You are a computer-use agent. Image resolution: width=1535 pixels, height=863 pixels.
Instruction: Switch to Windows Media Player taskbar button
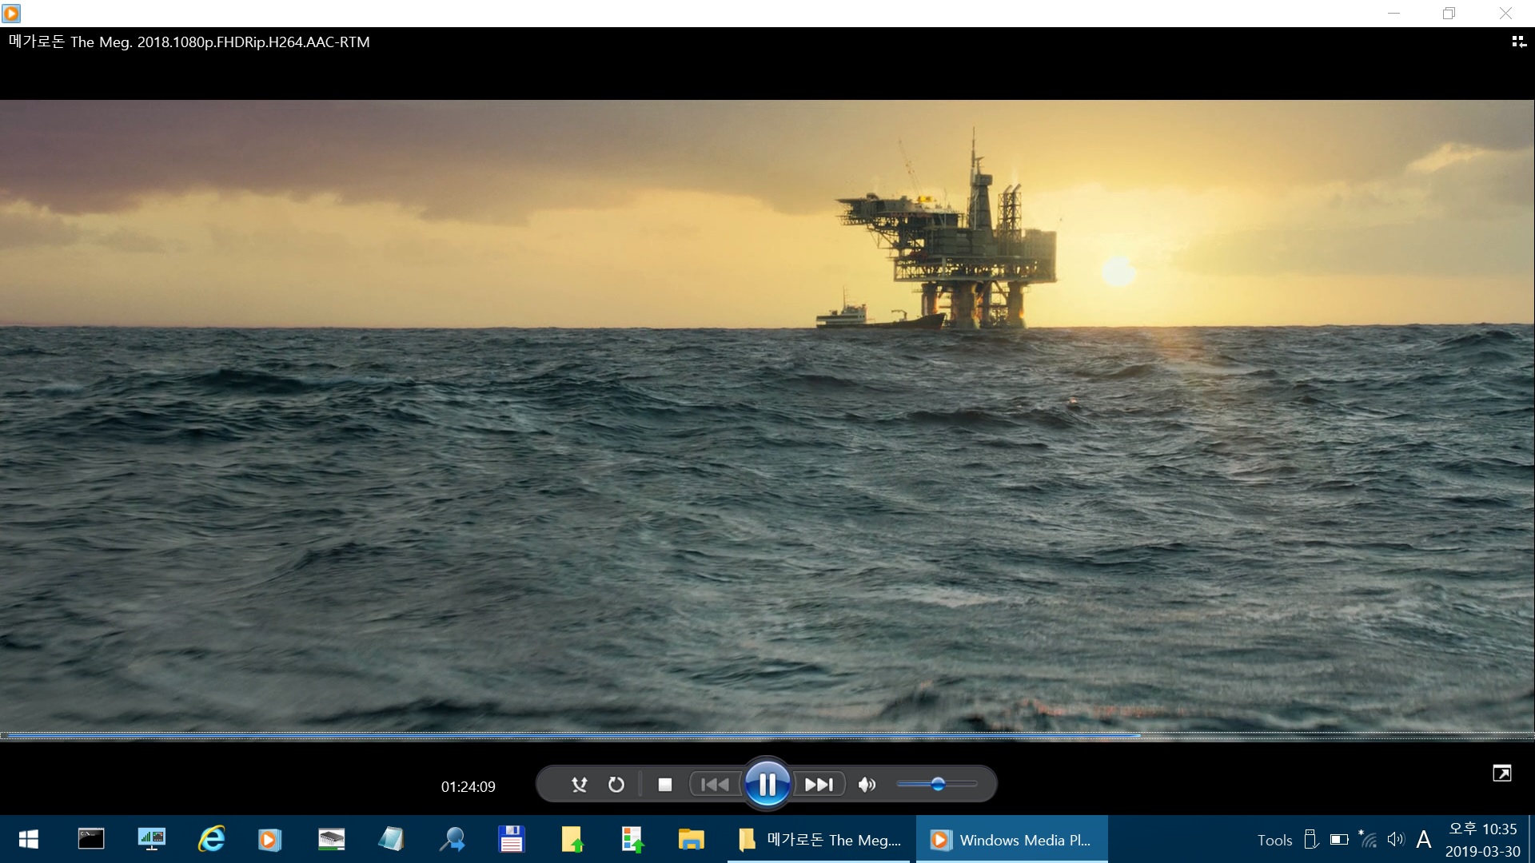pyautogui.click(x=1011, y=839)
